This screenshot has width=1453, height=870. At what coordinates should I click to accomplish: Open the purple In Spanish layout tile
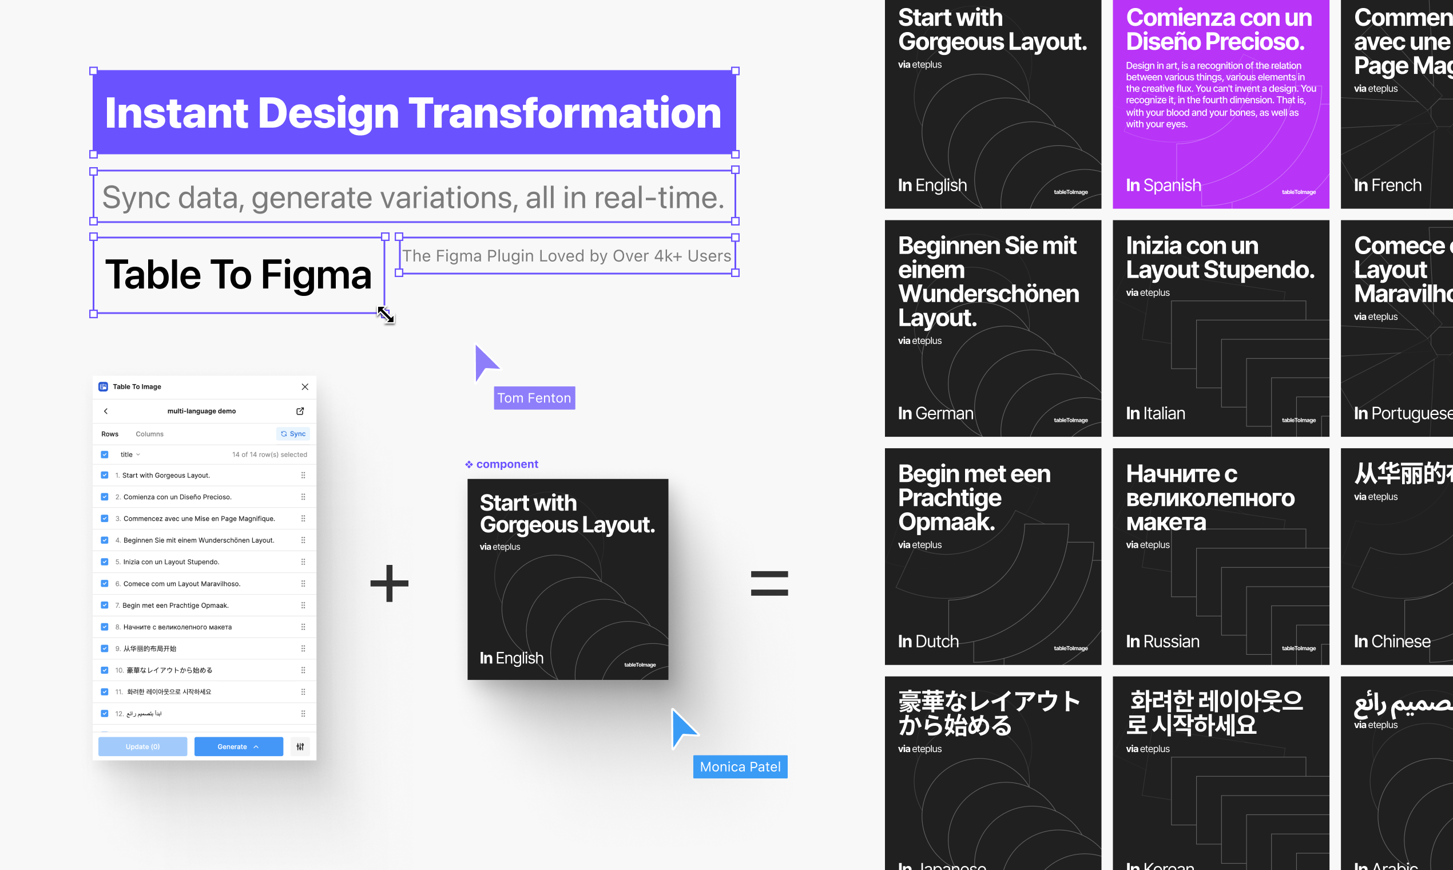pyautogui.click(x=1221, y=104)
